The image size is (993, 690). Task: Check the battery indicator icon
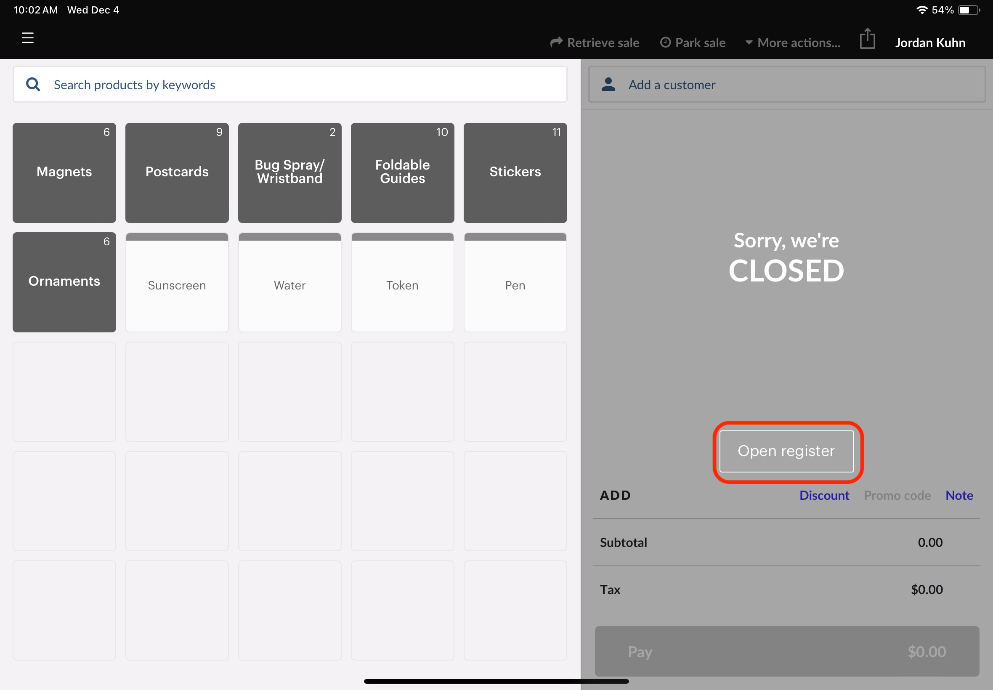click(x=969, y=10)
